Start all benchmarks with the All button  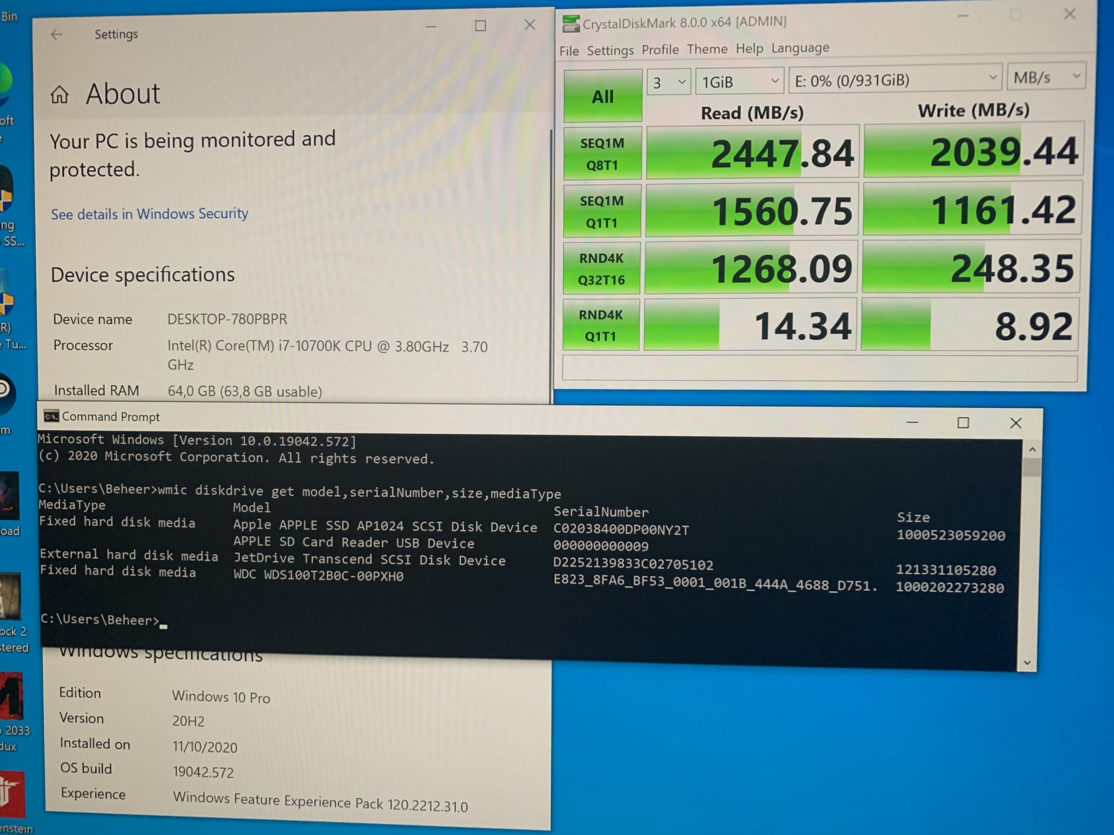[603, 96]
